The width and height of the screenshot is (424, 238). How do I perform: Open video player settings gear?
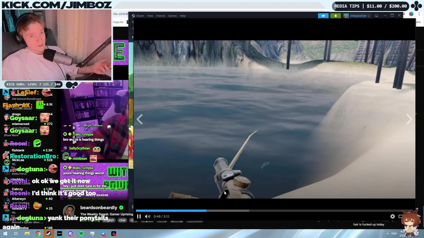[x=393, y=217]
